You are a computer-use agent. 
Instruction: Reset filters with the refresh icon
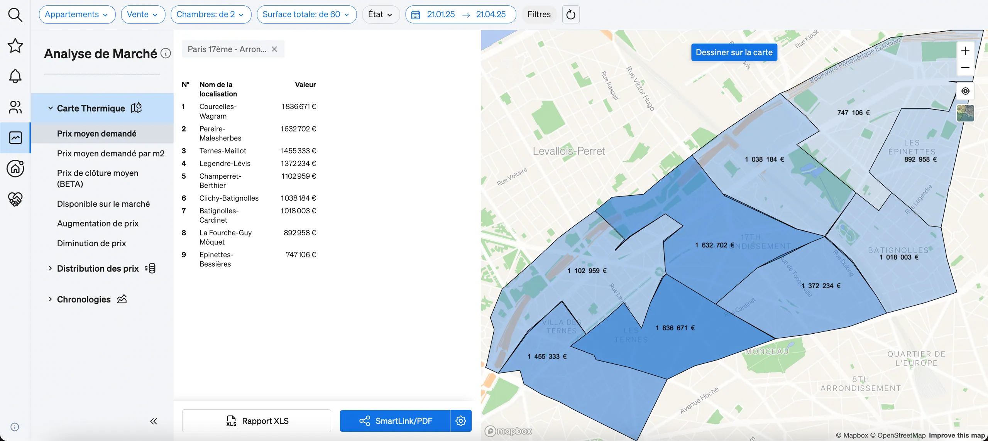pyautogui.click(x=571, y=15)
